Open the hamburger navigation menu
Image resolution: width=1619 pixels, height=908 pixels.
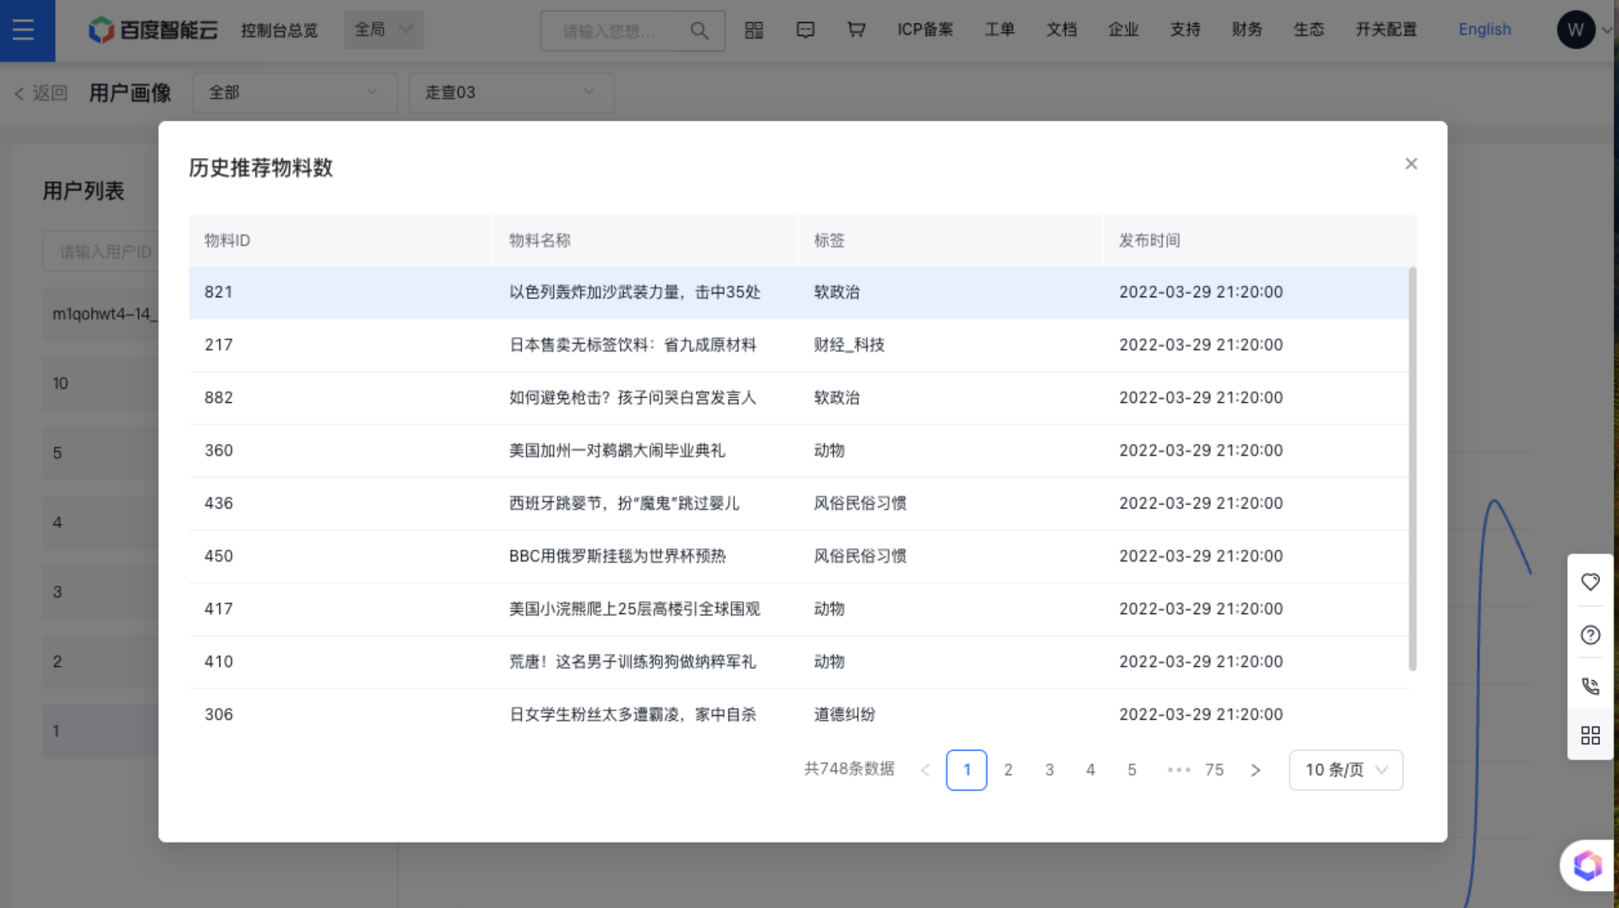pos(23,30)
